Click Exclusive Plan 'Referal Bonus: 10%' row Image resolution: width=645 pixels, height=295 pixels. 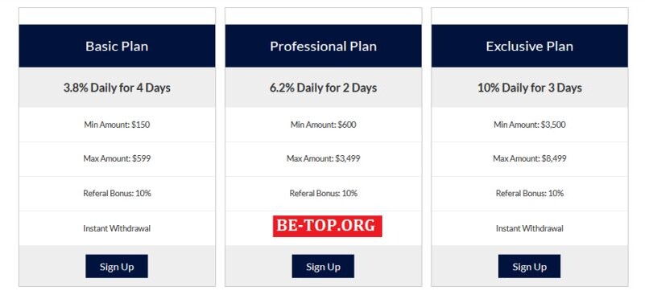pos(530,194)
